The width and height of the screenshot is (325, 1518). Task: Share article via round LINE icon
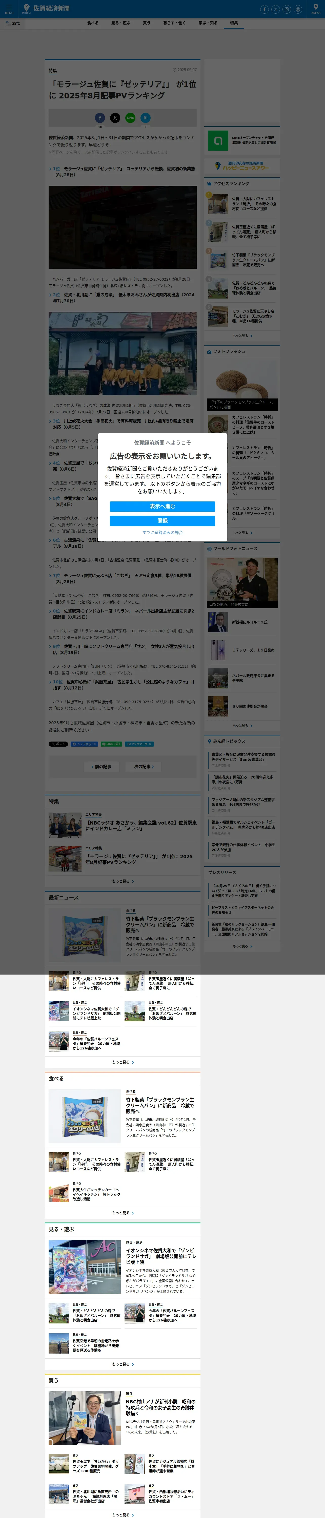(130, 118)
